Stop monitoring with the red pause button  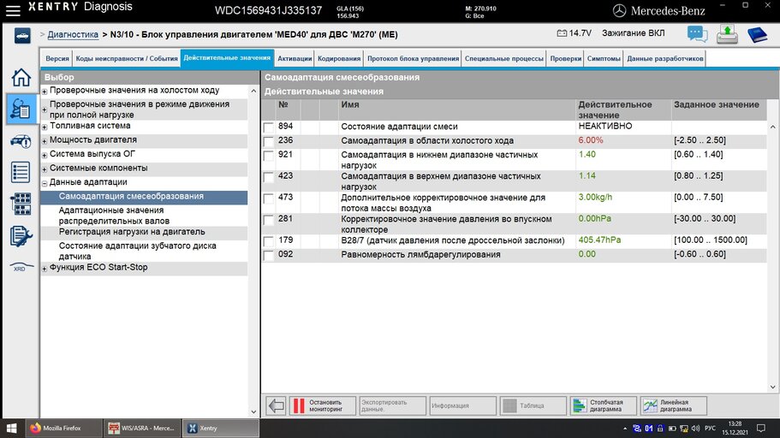(323, 405)
